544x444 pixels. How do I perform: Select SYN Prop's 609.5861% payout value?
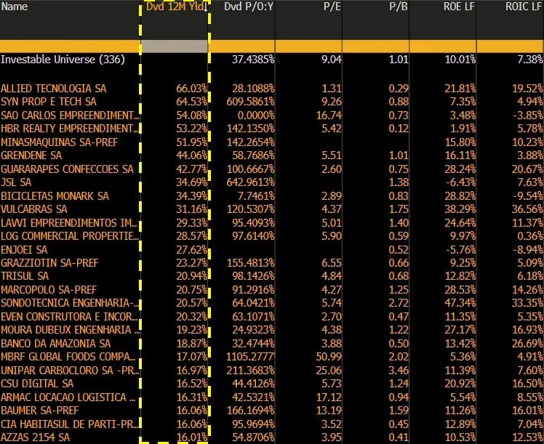pyautogui.click(x=250, y=102)
